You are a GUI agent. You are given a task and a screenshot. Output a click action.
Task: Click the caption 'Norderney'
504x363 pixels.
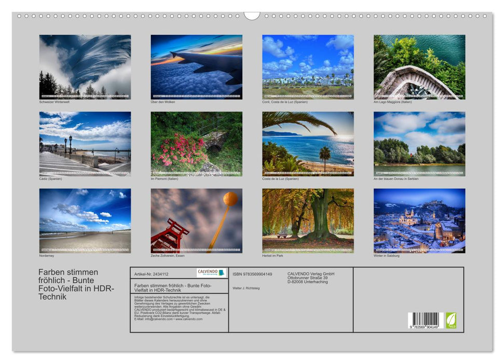coord(47,256)
